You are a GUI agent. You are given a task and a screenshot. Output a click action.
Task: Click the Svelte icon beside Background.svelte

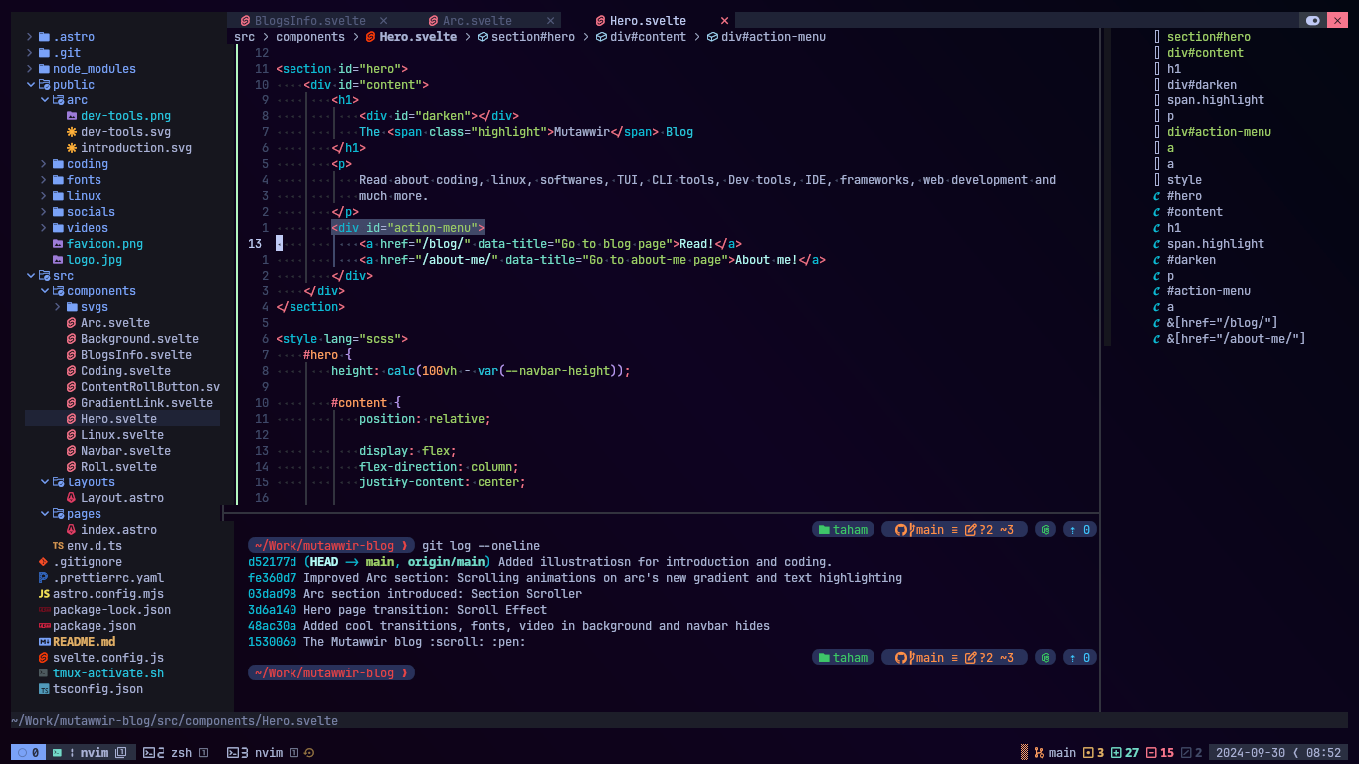[72, 339]
